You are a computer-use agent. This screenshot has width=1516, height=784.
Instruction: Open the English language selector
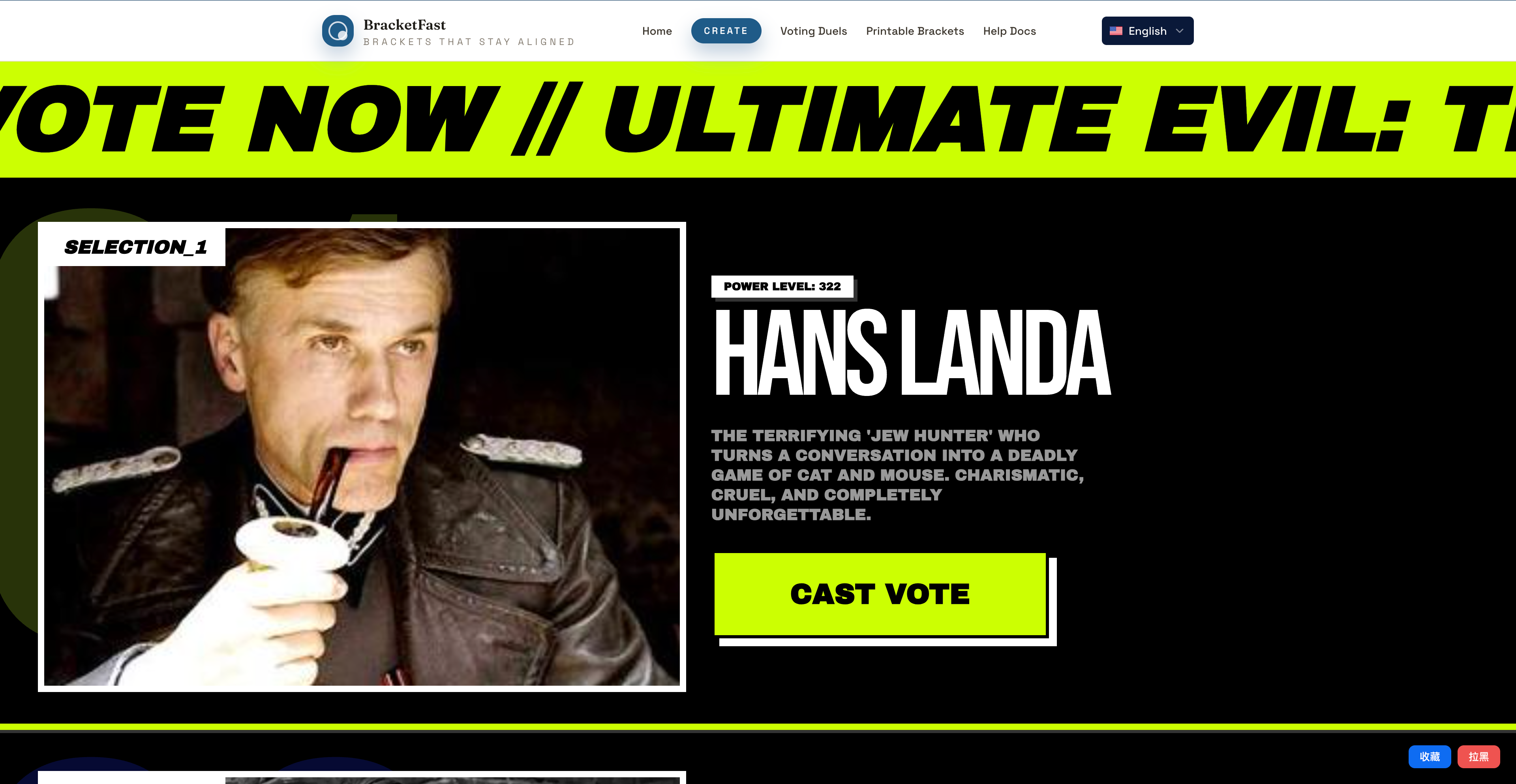coord(1147,31)
